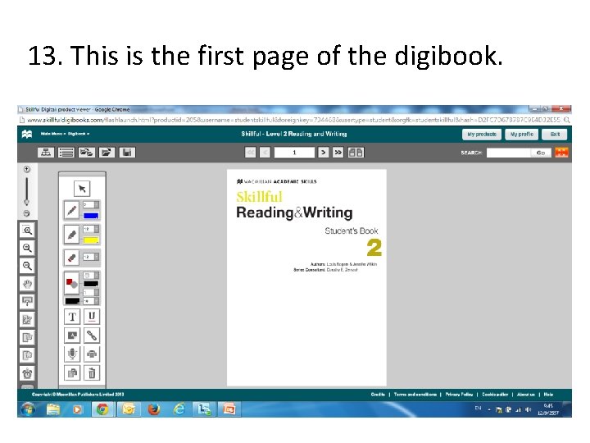Click the zoom-to-area magnifier icon
Viewport: 590px width, 443px height.
[27, 231]
